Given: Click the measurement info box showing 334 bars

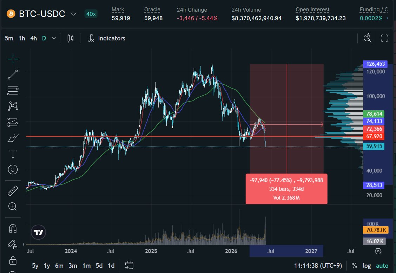Looking at the screenshot, I should tap(286, 189).
